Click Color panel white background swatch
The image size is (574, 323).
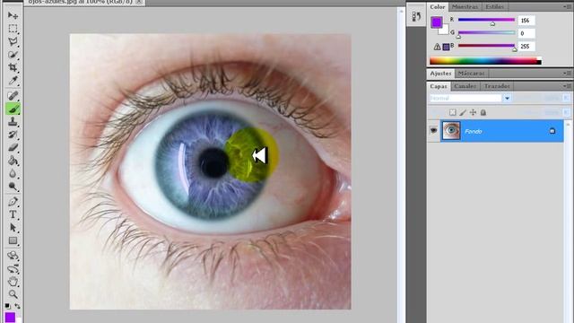[445, 31]
